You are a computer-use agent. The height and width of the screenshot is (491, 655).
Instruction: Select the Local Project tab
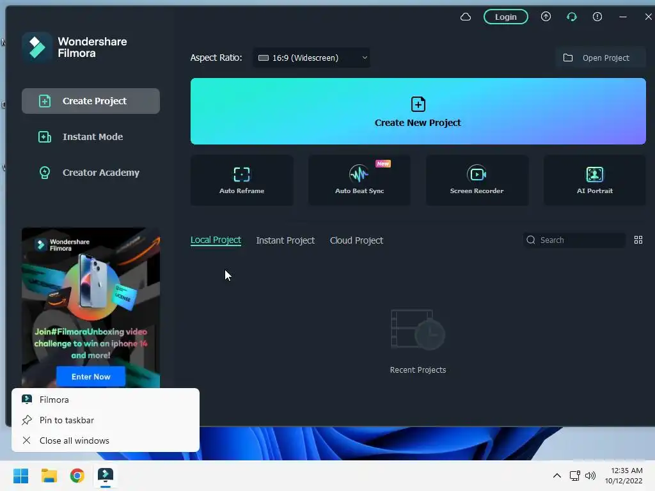click(x=216, y=240)
